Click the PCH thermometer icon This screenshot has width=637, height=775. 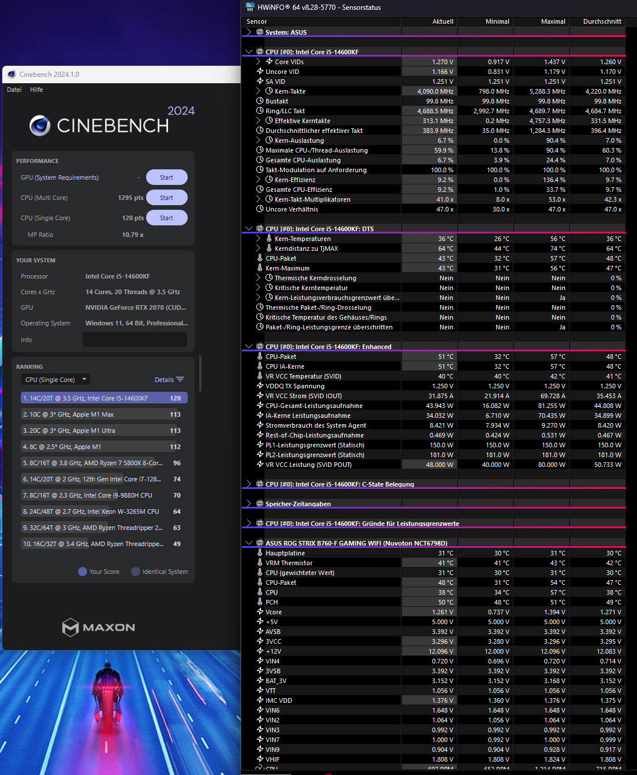[x=260, y=602]
